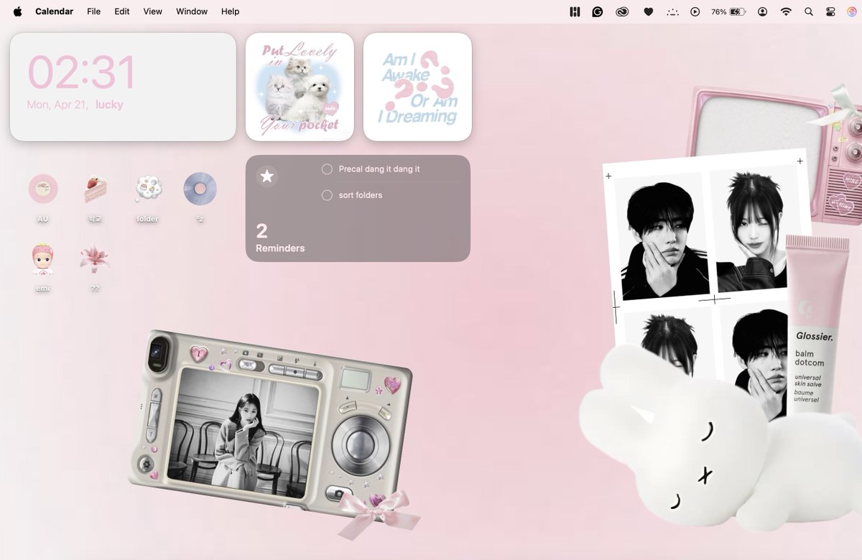Activate Siri from the menu bar
The height and width of the screenshot is (560, 862).
851,11
